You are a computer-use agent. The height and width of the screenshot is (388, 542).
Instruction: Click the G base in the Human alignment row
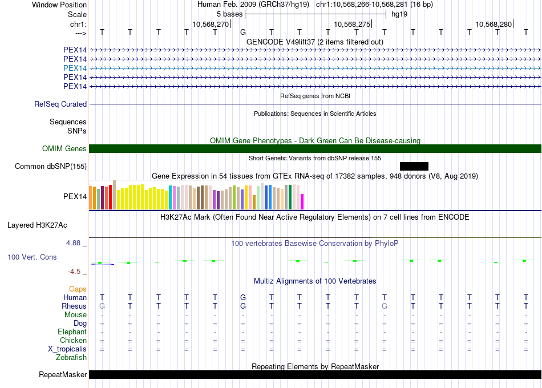point(243,297)
